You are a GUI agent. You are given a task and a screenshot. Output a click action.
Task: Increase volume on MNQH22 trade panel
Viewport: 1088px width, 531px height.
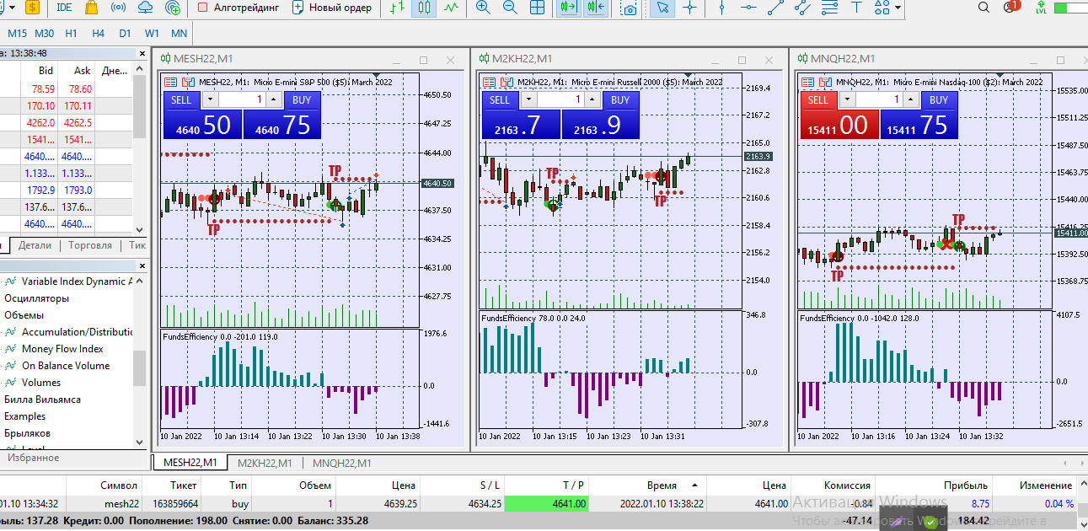tap(912, 99)
